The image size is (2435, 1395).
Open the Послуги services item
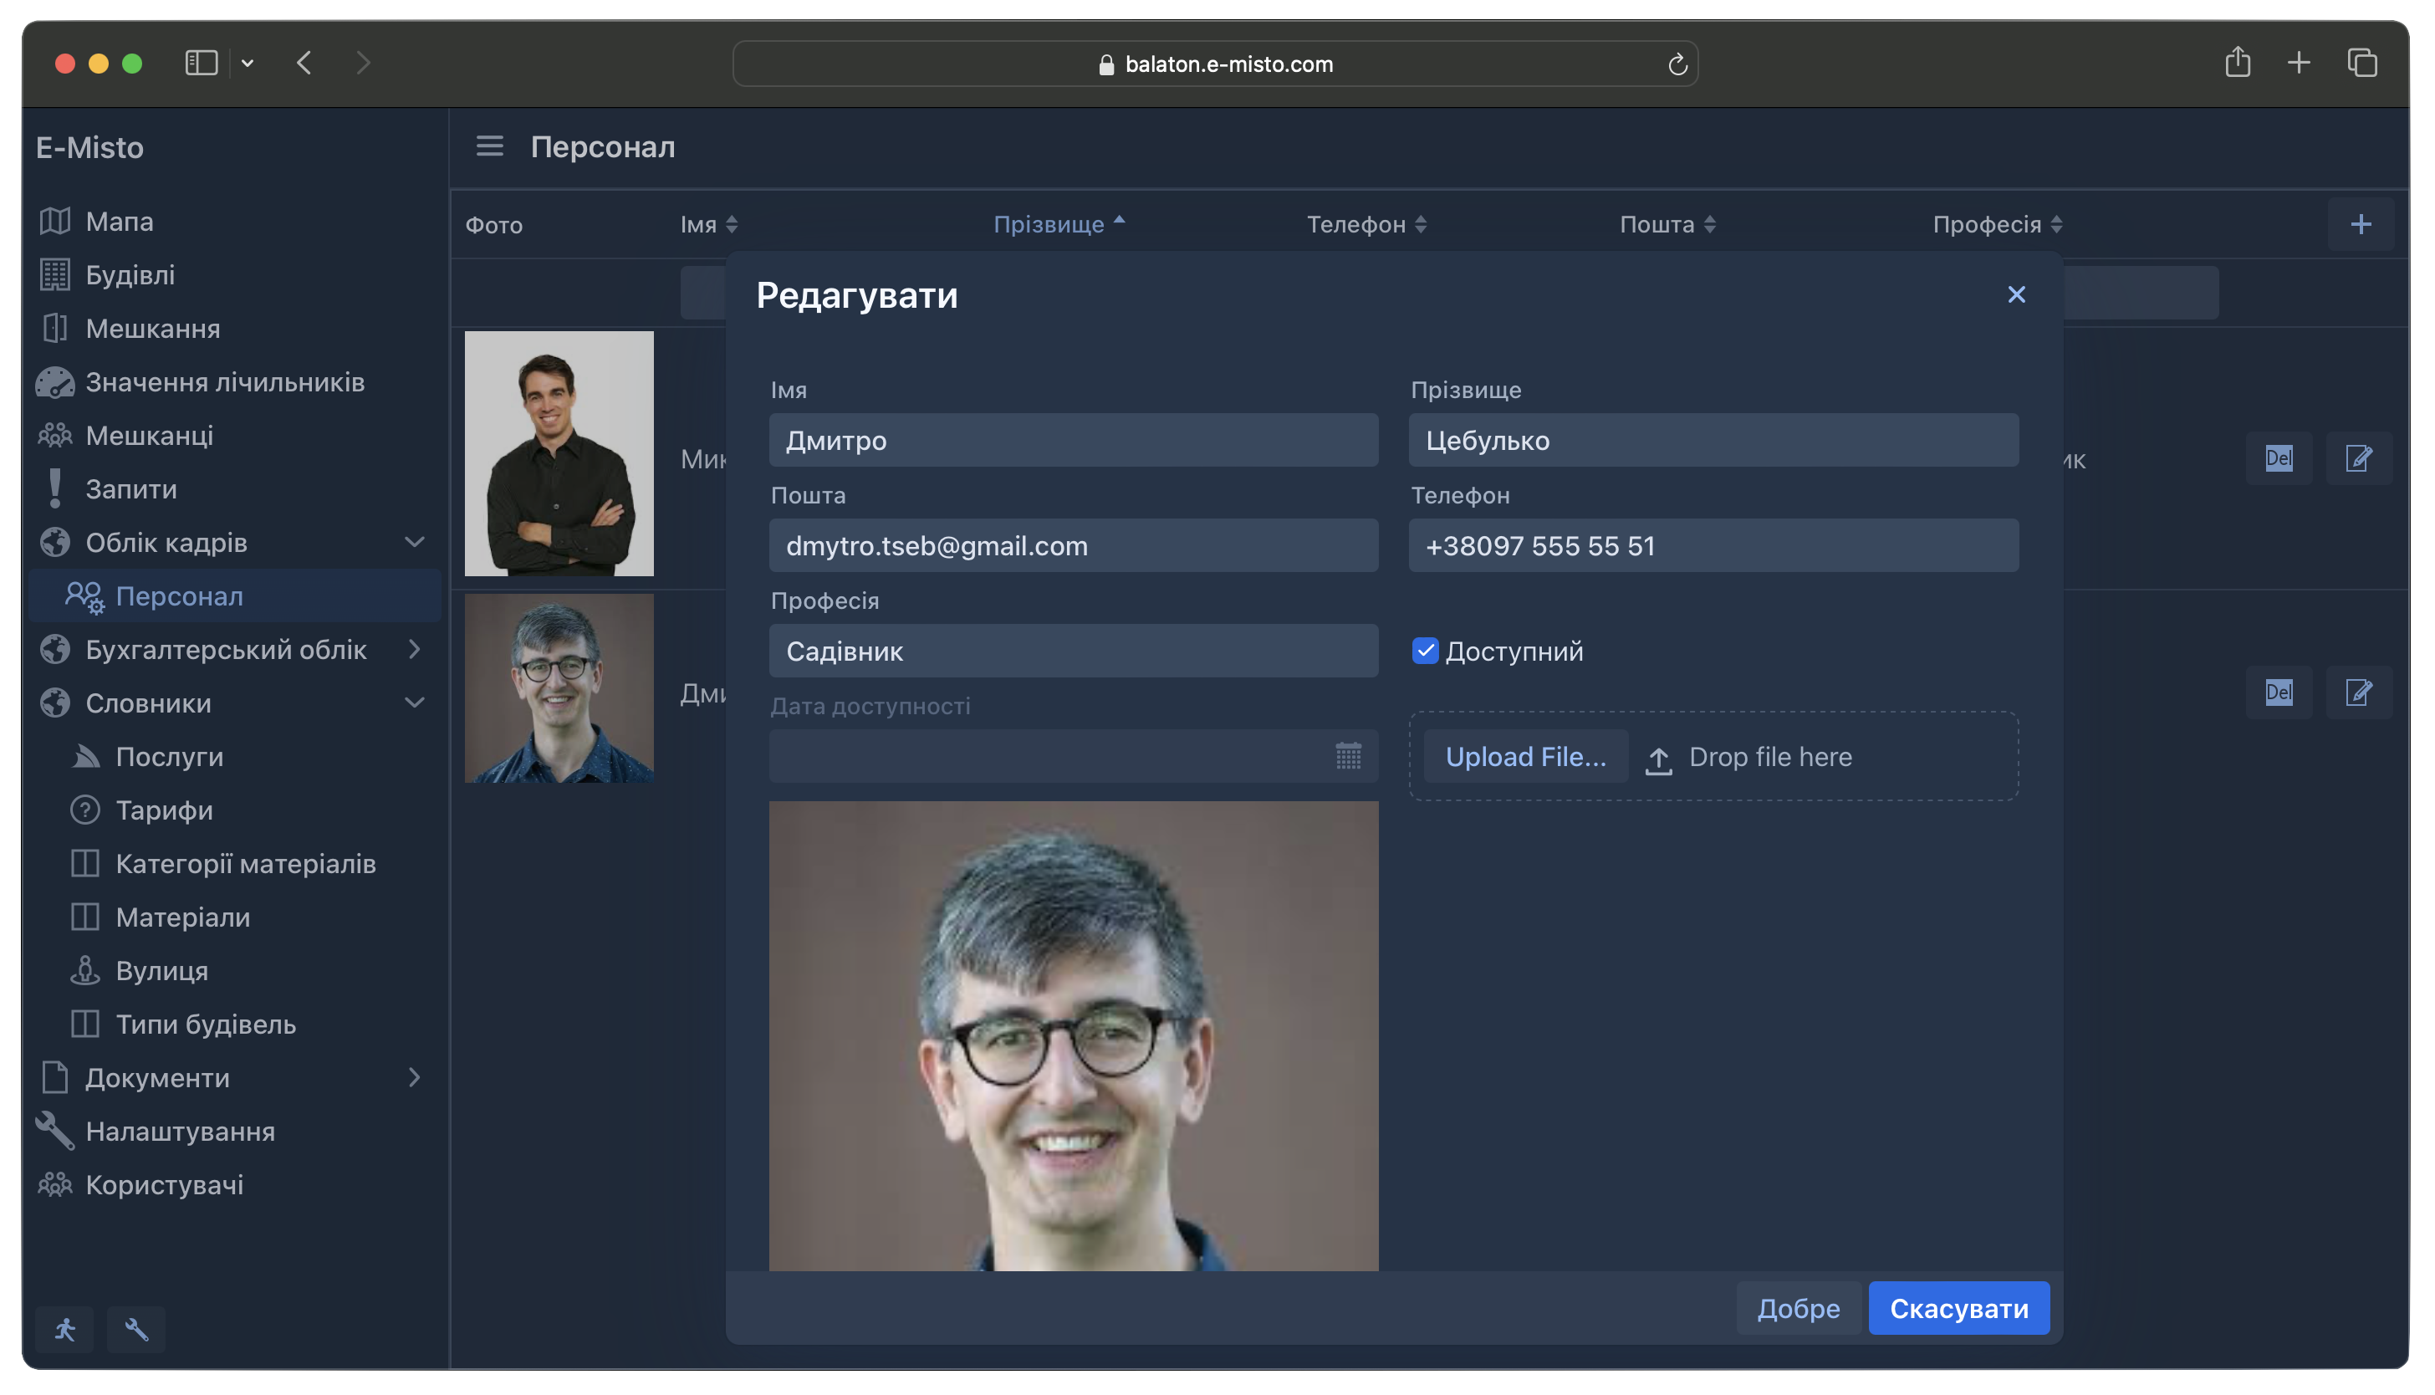coord(234,757)
